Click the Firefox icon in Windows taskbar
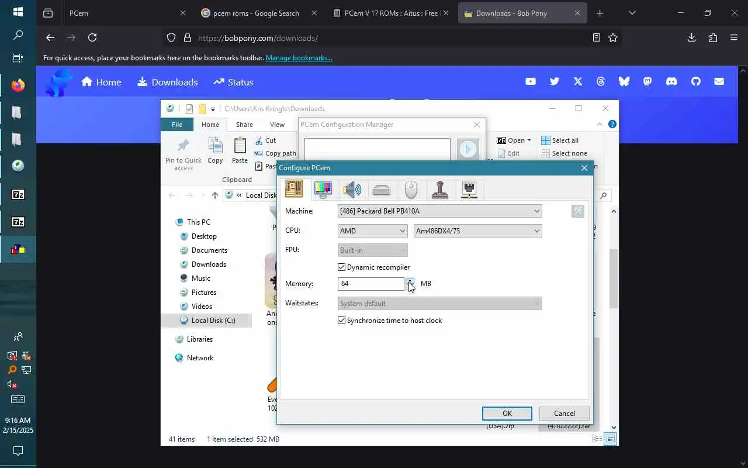748x468 pixels. tap(18, 85)
